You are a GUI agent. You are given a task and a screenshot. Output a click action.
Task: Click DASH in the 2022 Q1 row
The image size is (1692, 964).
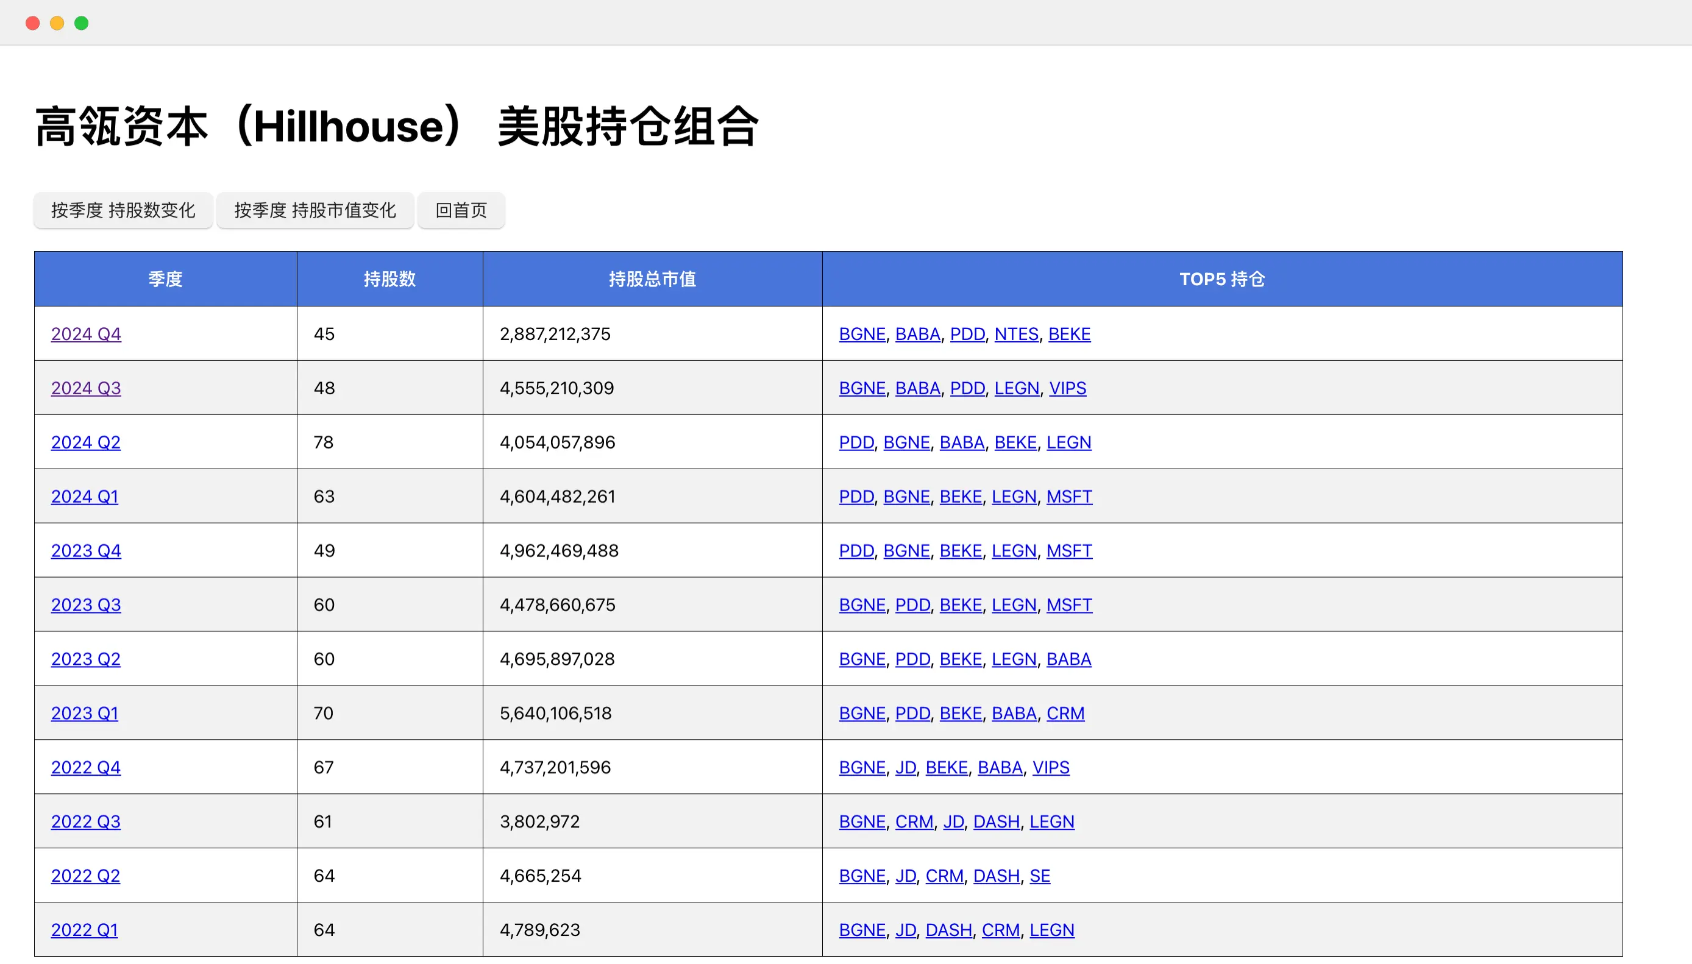tap(949, 931)
